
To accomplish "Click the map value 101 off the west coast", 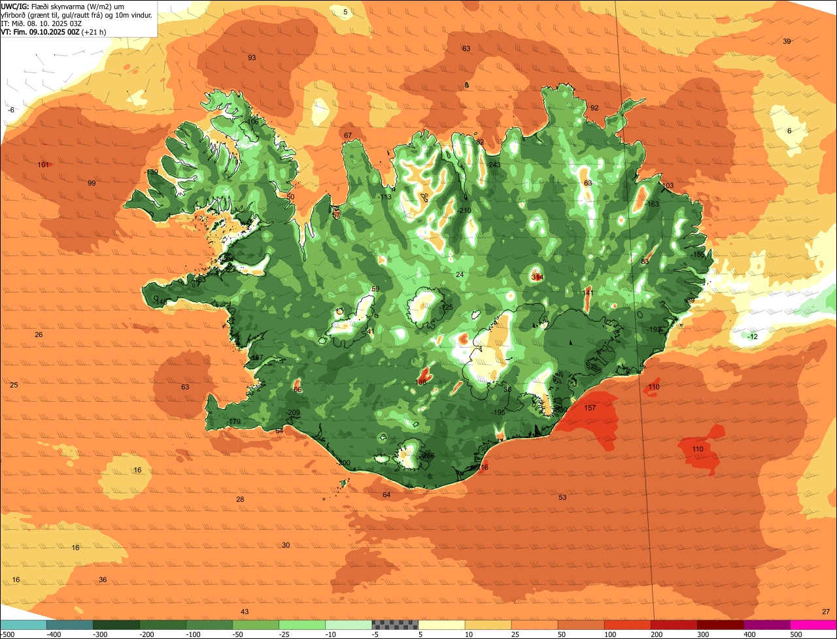I will tap(44, 165).
